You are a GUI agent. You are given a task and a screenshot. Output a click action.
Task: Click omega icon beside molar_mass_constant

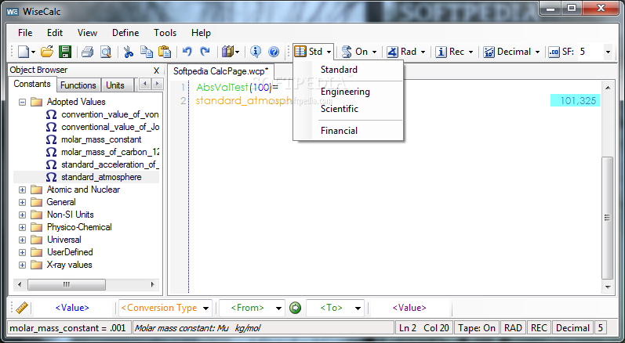coord(51,139)
